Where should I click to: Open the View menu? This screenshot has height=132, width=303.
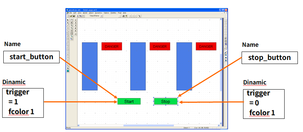point(80,13)
